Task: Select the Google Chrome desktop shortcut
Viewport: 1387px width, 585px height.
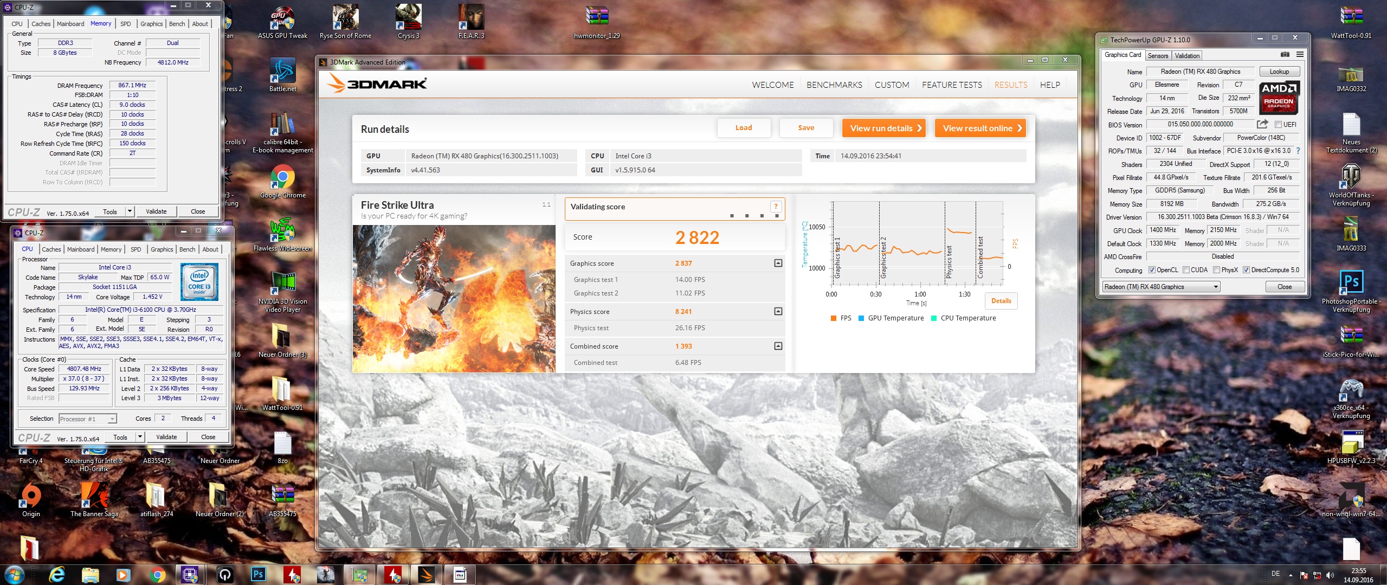Action: coord(282,182)
